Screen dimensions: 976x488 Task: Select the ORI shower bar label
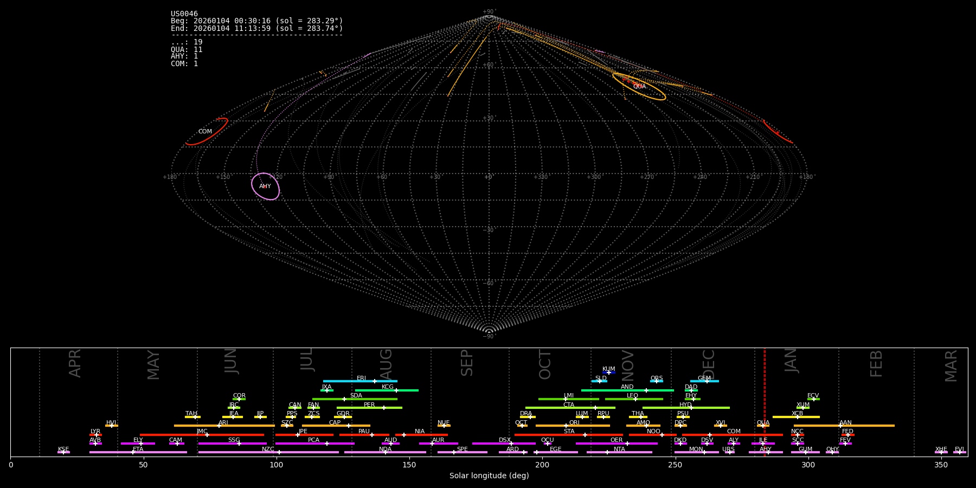(574, 422)
